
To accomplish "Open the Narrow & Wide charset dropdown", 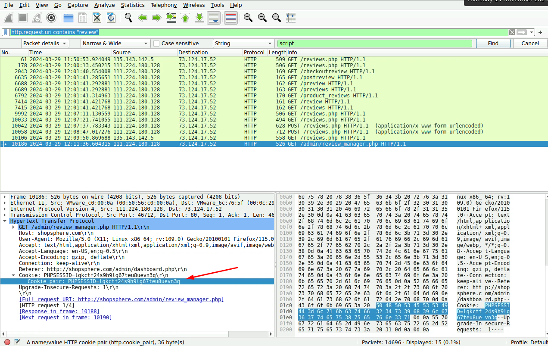I will [x=115, y=44].
